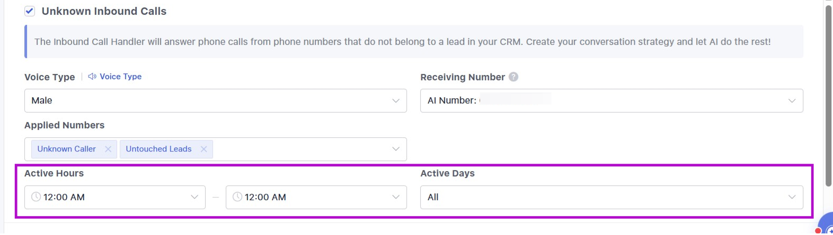The width and height of the screenshot is (833, 235).
Task: Click the Unknown Inbound Calls heading label
Action: click(104, 11)
